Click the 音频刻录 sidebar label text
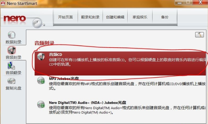This screenshot has width=208, height=124. (13, 57)
